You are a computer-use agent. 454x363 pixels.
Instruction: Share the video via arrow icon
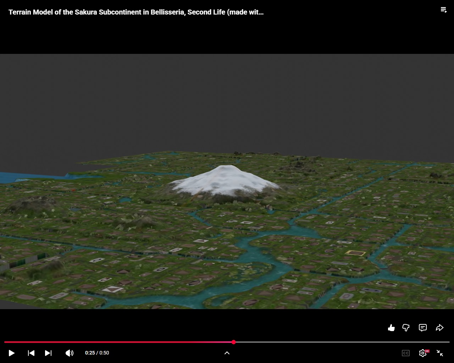coord(439,328)
